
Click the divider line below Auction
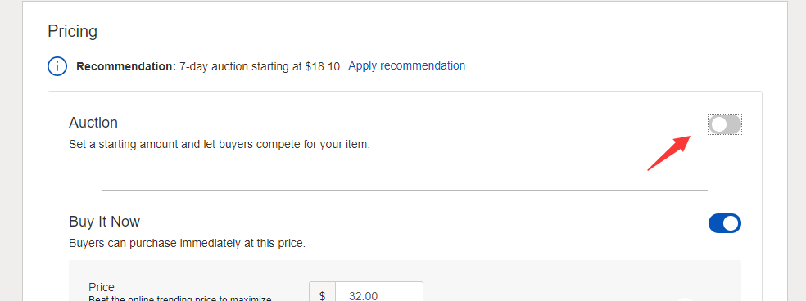click(x=405, y=190)
